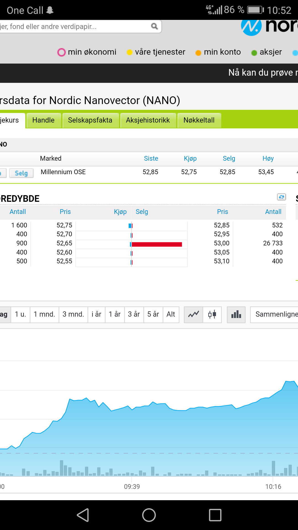The width and height of the screenshot is (298, 530).
Task: Click sell quantity 532
Action: pos(277,225)
